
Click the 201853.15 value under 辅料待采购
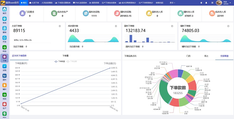tap(126, 16)
